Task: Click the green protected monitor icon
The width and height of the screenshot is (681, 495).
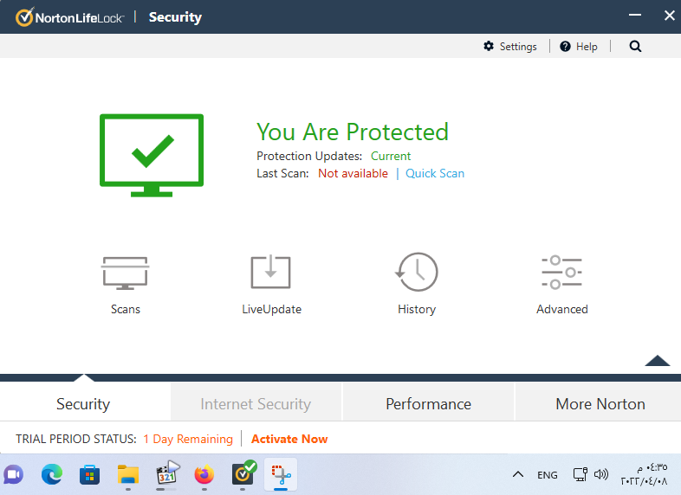Action: pos(152,155)
